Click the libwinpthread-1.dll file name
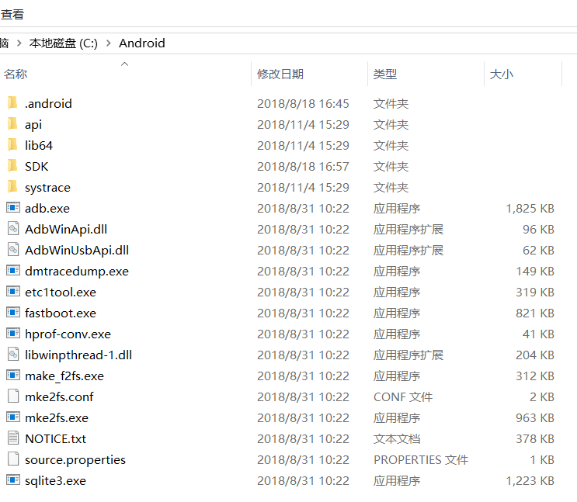The height and width of the screenshot is (502, 577). 78,355
